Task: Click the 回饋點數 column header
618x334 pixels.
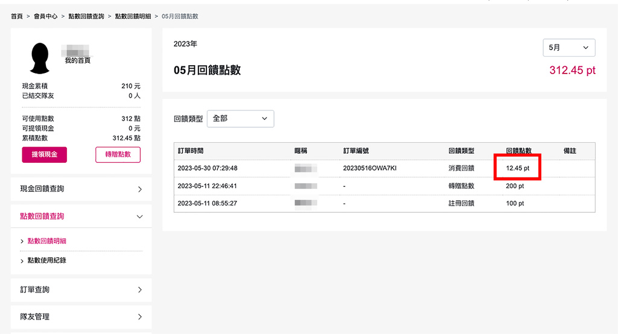Action: (x=518, y=151)
